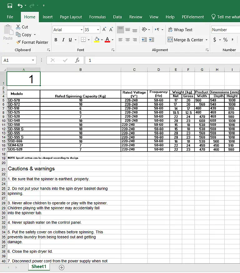Open the font size 35 dropdown
Screen dimensions: 240x273
coord(98,30)
